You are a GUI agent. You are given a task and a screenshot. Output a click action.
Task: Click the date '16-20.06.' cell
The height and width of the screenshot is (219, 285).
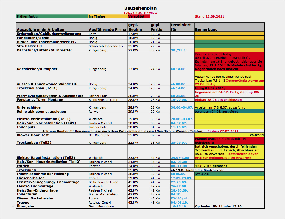[x=182, y=100]
